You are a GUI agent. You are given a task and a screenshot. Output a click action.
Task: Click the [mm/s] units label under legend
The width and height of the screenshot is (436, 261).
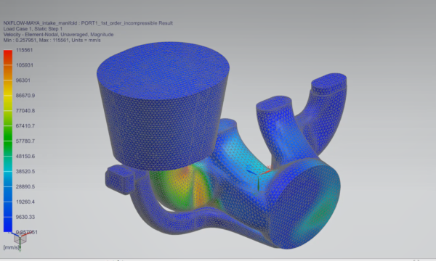pyautogui.click(x=11, y=247)
